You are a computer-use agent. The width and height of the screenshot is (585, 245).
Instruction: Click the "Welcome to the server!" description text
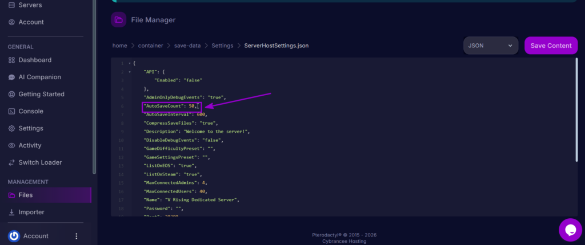215,132
